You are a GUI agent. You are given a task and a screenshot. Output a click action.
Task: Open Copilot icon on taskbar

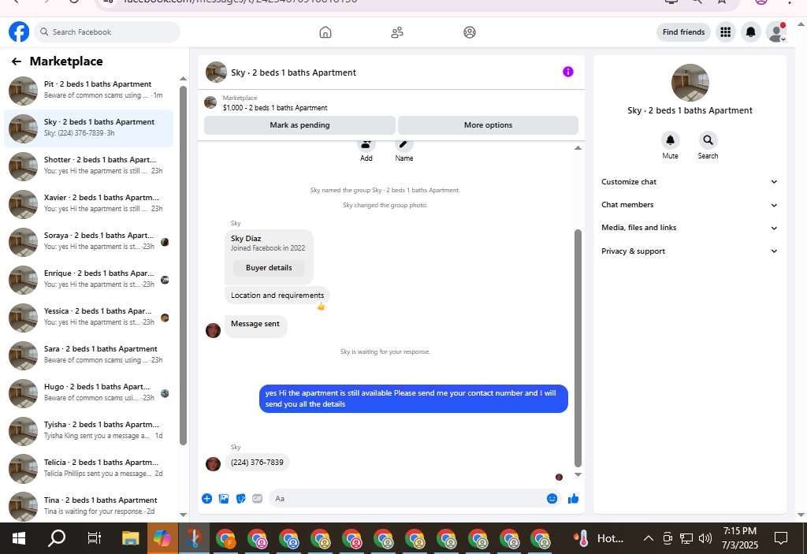coord(162,538)
